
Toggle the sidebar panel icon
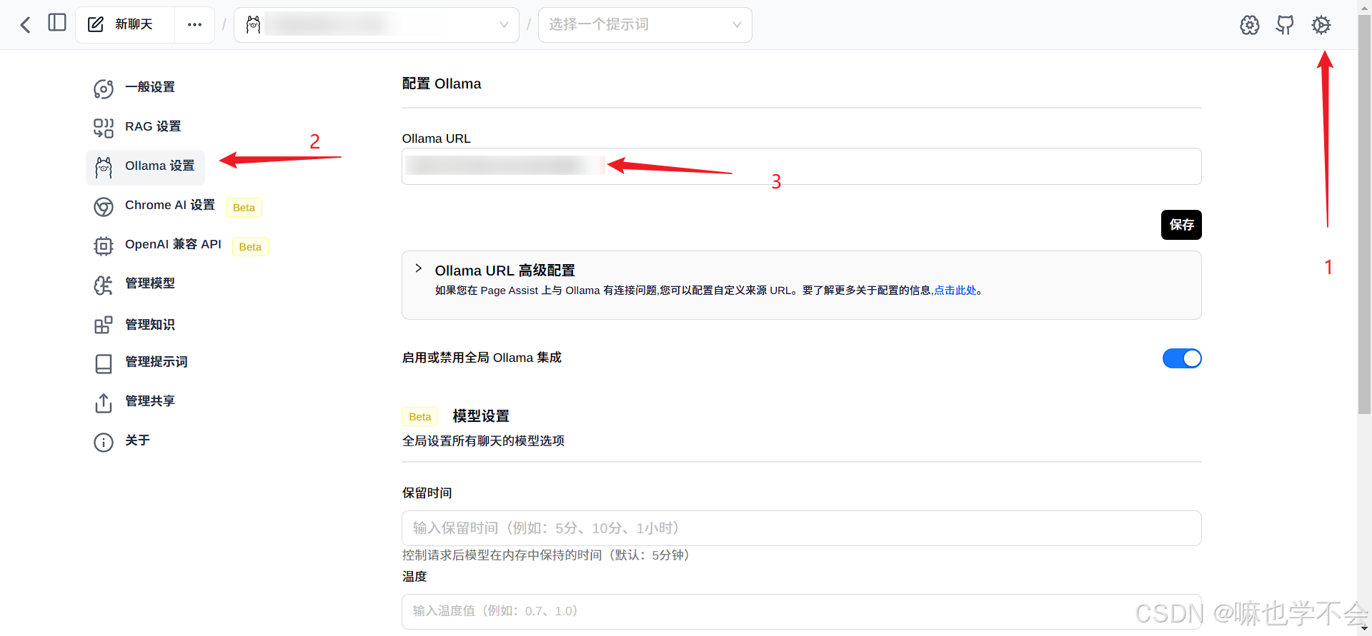pyautogui.click(x=57, y=23)
